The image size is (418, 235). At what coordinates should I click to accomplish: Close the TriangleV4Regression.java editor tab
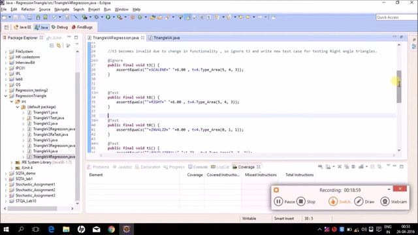click(142, 38)
